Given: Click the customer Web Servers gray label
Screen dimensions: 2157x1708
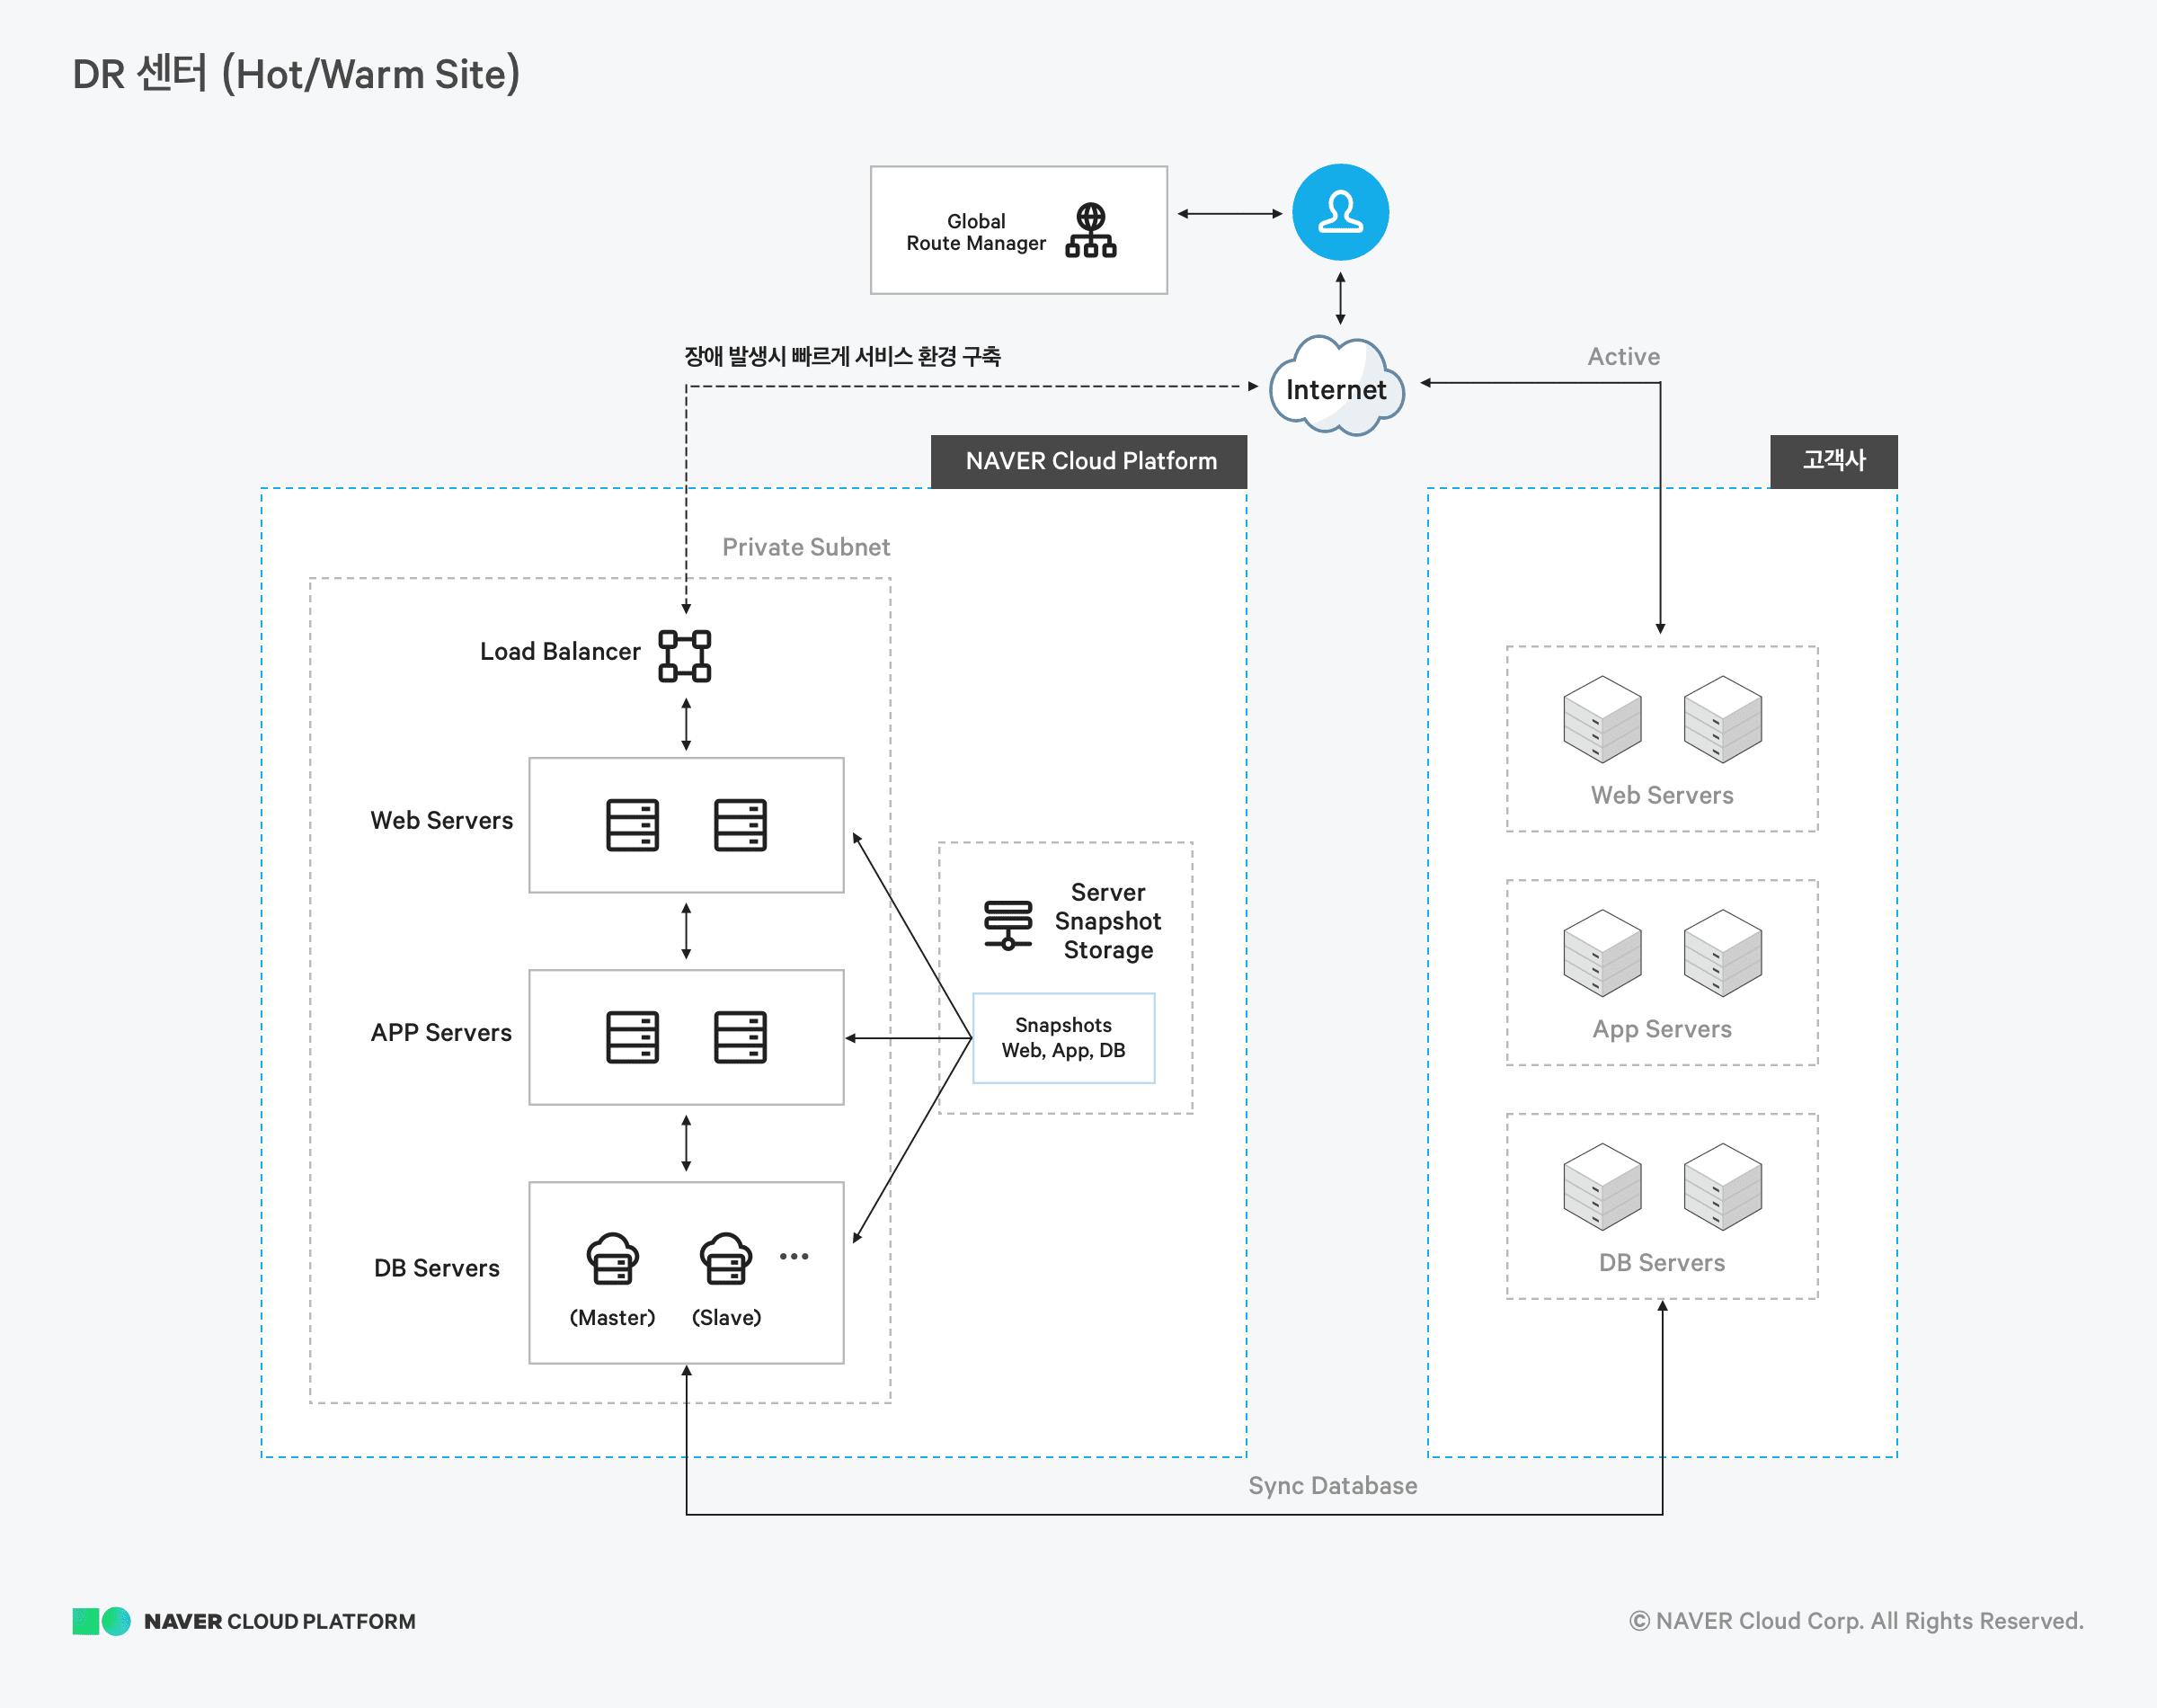Looking at the screenshot, I should pyautogui.click(x=1662, y=795).
